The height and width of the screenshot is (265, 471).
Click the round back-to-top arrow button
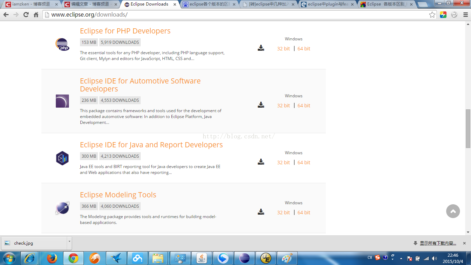pyautogui.click(x=453, y=211)
